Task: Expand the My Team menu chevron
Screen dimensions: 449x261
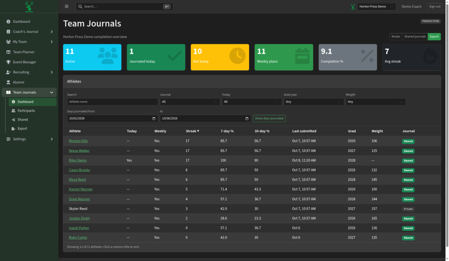Action: point(52,42)
